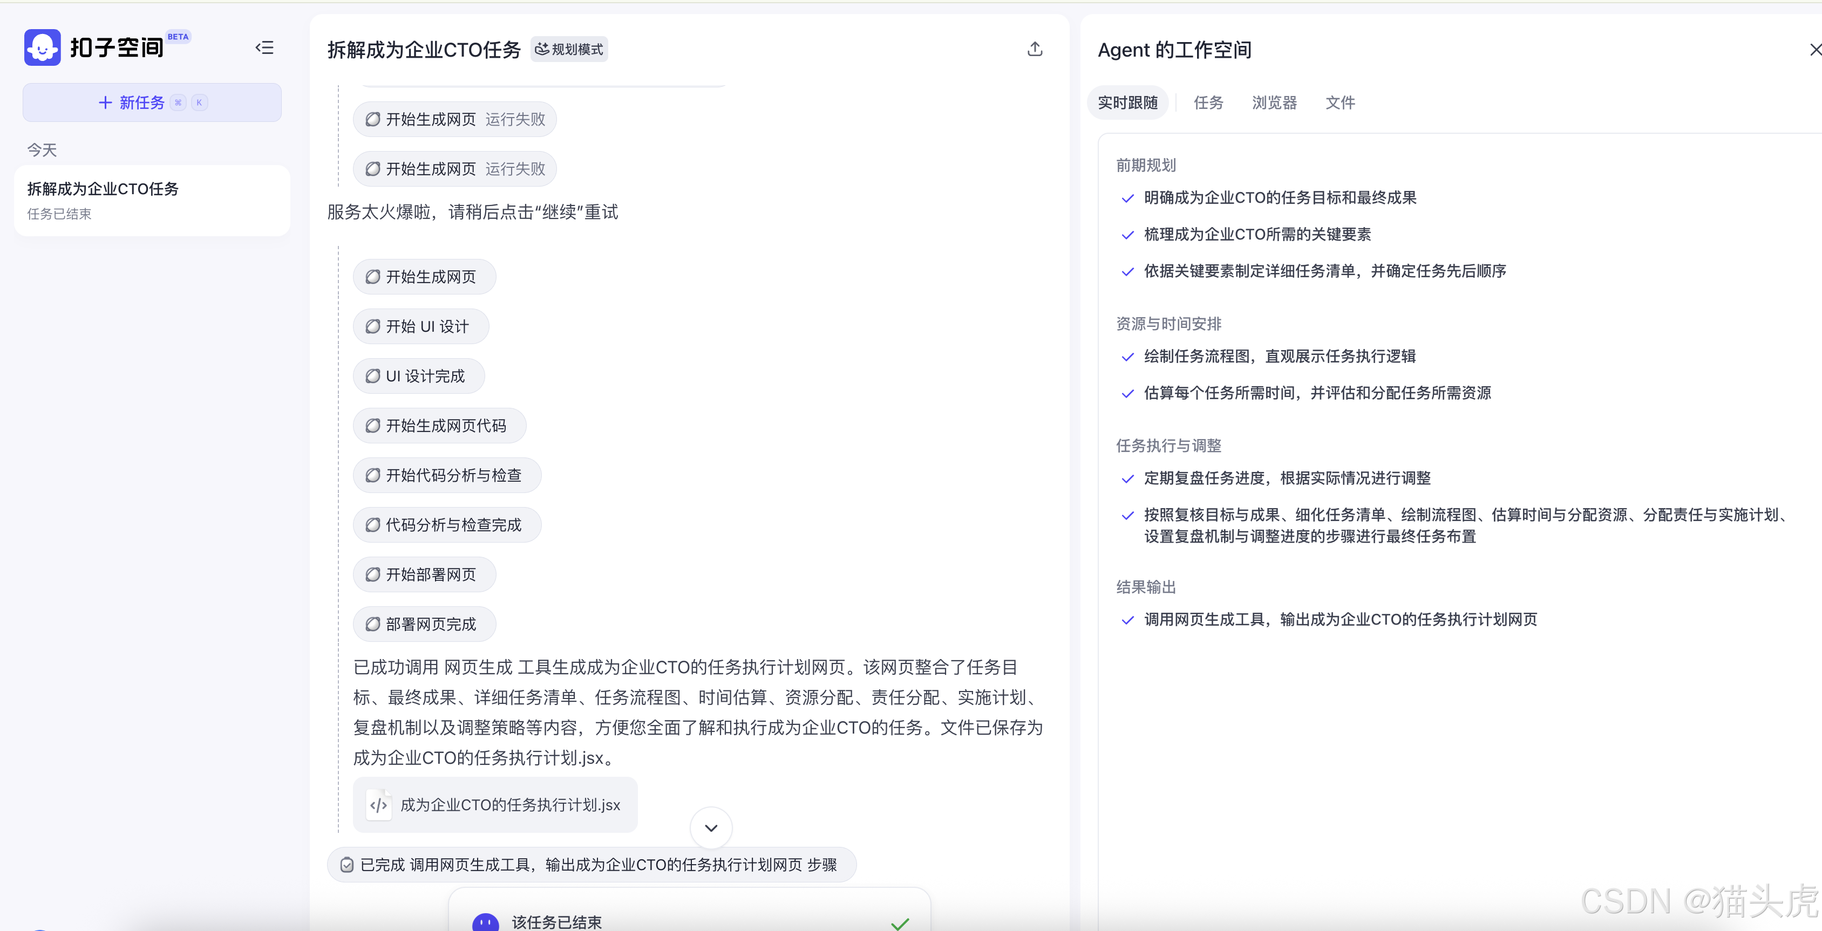Expand the 代码分析与检查完成 step
The image size is (1822, 931).
coord(447,525)
